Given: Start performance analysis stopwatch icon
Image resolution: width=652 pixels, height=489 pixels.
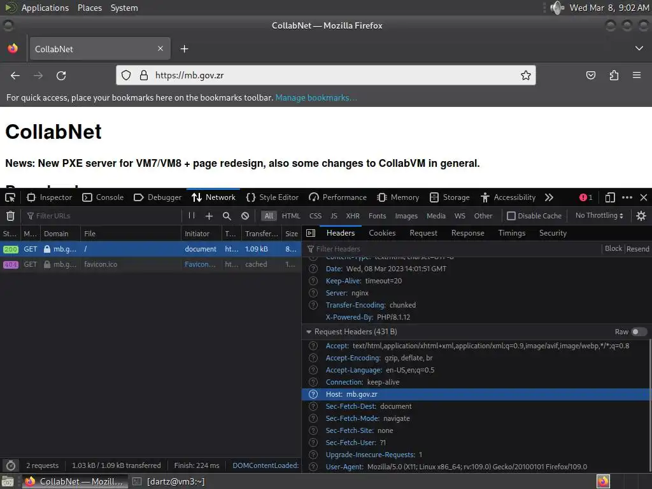Looking at the screenshot, I should click(x=11, y=465).
